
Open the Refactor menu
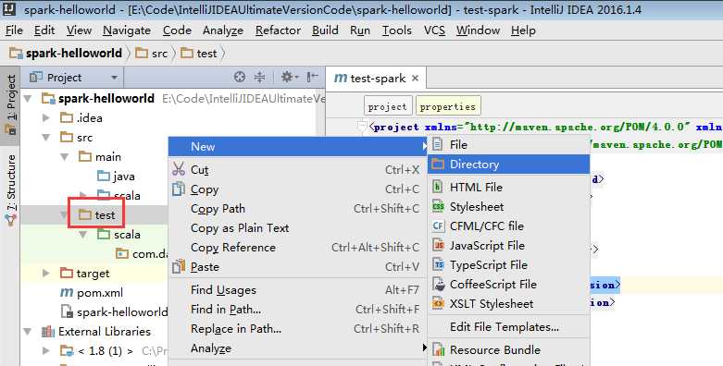click(x=278, y=30)
